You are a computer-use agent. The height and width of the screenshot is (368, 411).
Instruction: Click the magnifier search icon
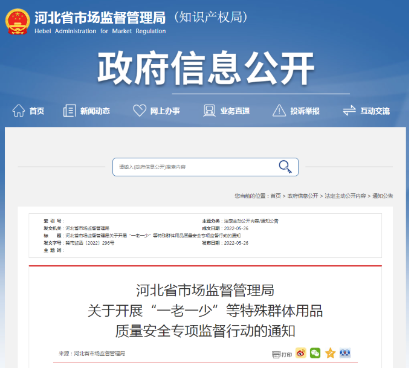tap(285, 167)
